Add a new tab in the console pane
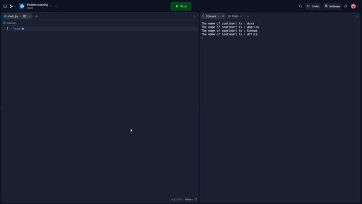This screenshot has width=362, height=204. [x=248, y=16]
